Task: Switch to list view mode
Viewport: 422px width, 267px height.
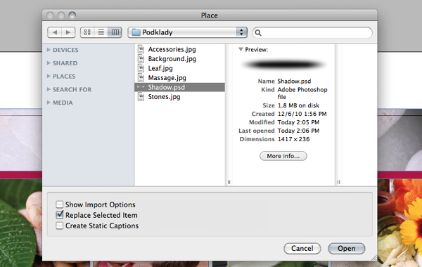Action: (101, 32)
